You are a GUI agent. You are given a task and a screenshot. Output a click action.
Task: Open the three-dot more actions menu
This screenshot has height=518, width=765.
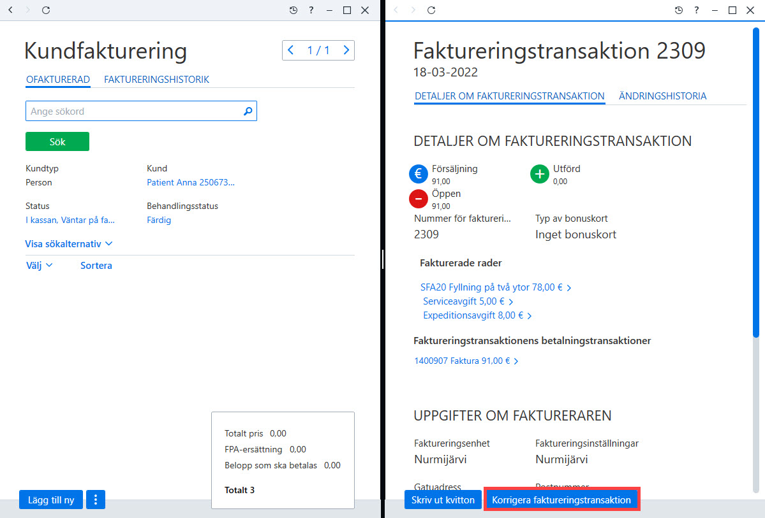(96, 500)
